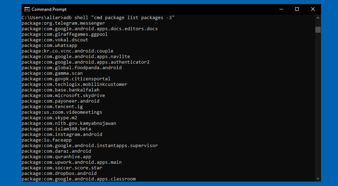
Task: Click the com.instagram.android package line
Action: (61, 134)
